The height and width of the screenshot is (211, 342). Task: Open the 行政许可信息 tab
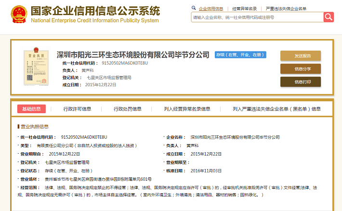point(77,109)
